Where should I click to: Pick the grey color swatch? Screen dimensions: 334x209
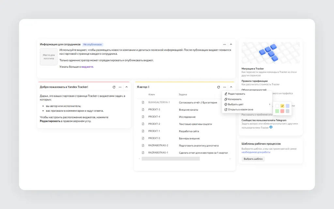[288, 111]
